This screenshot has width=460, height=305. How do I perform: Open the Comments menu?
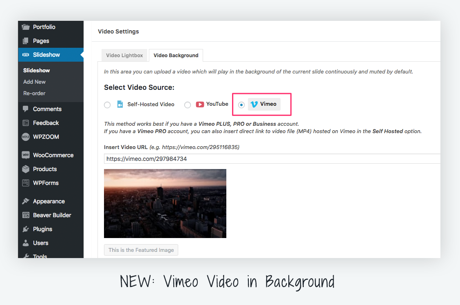51,109
